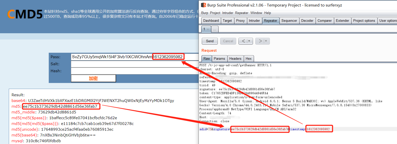Open the Project options tab
Screen dimensions: 397x144
click(x=364, y=20)
